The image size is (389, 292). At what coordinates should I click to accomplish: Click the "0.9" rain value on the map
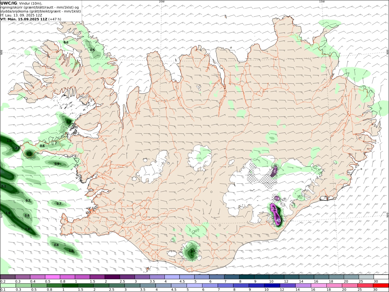pos(57,164)
